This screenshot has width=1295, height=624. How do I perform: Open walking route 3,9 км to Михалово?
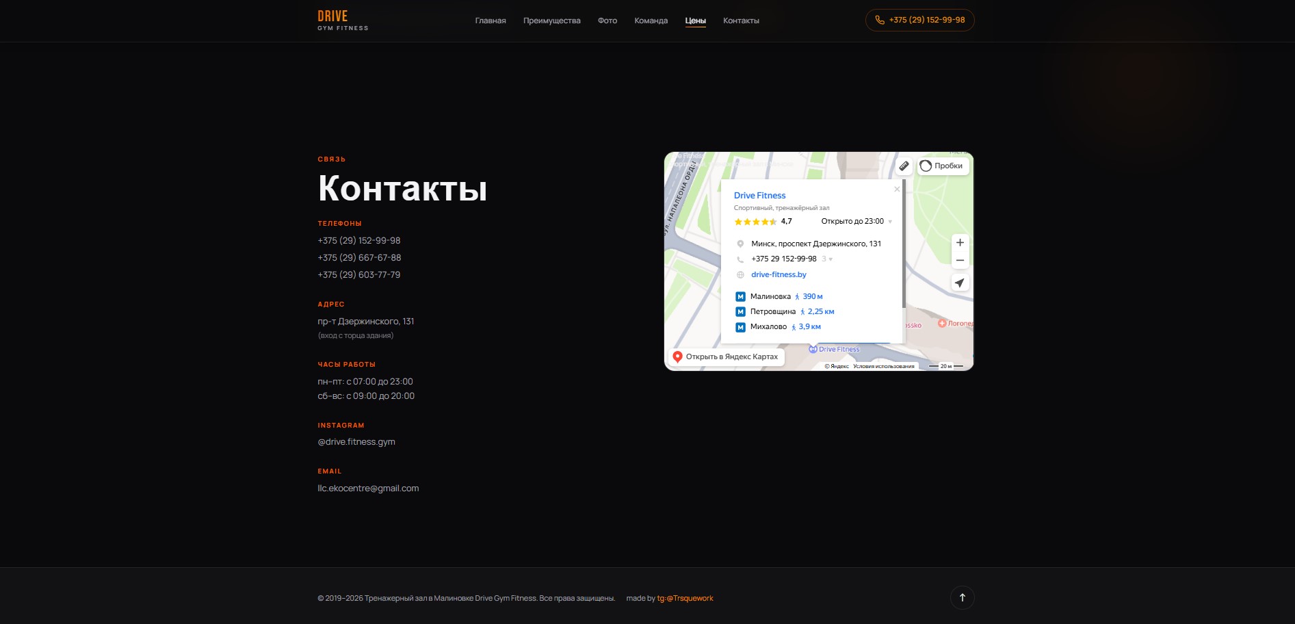tap(805, 327)
